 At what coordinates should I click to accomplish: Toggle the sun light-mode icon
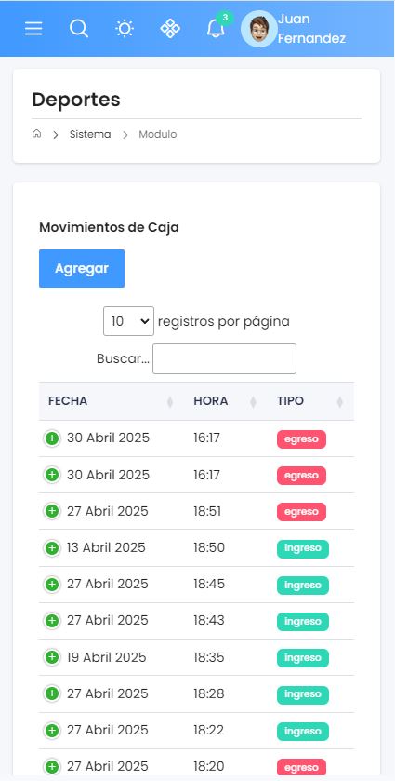(125, 28)
